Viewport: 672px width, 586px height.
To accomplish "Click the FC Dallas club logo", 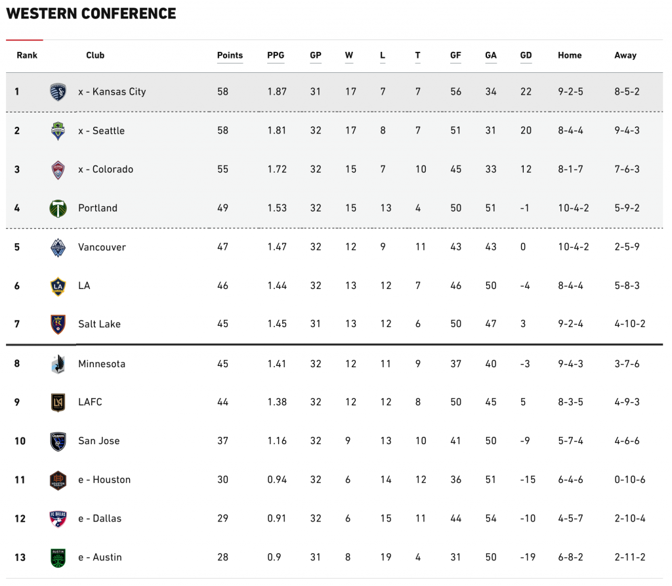I will point(58,518).
